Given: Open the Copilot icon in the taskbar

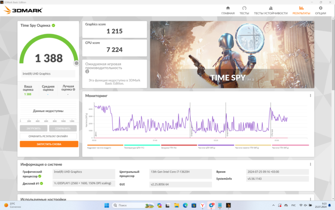Looking at the screenshot, I should 159,205.
